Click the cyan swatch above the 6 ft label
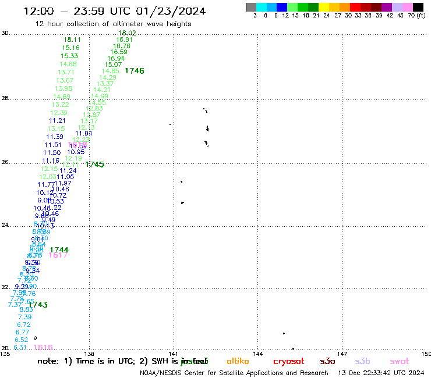This screenshot has height=378, width=431. point(262,7)
